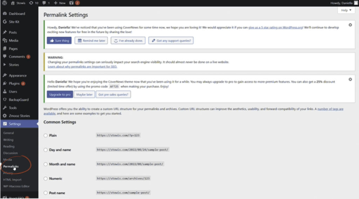Open the 5 star rating WordPress.org link
This screenshot has width=359, height=199.
pyautogui.click(x=276, y=27)
